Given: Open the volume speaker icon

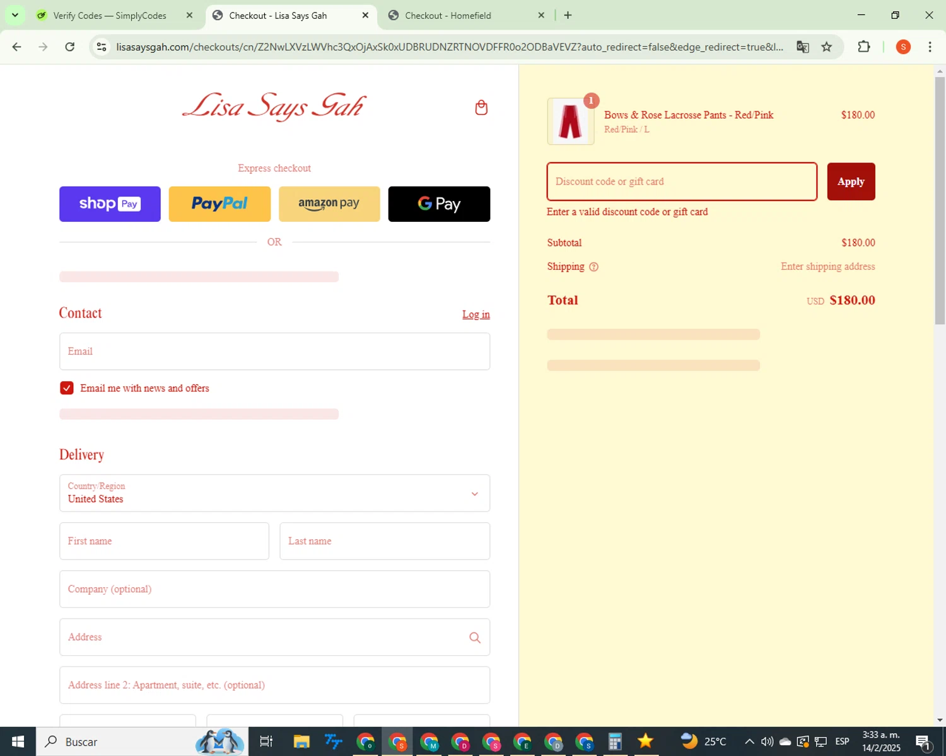Looking at the screenshot, I should pos(767,742).
